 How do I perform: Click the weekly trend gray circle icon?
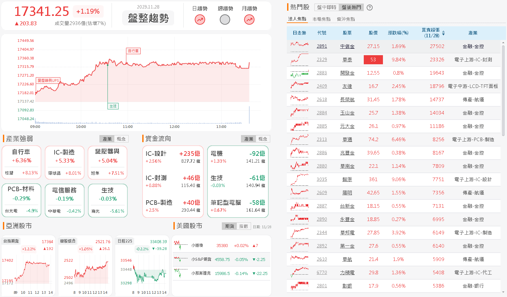click(x=225, y=20)
